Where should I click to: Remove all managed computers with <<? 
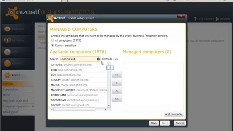116,99
